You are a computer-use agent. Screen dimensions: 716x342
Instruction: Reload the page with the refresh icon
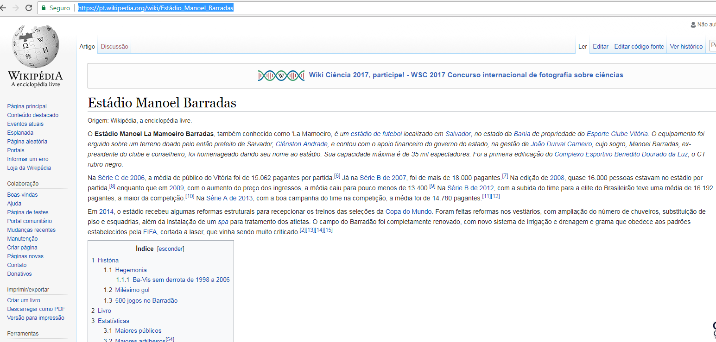pyautogui.click(x=29, y=8)
